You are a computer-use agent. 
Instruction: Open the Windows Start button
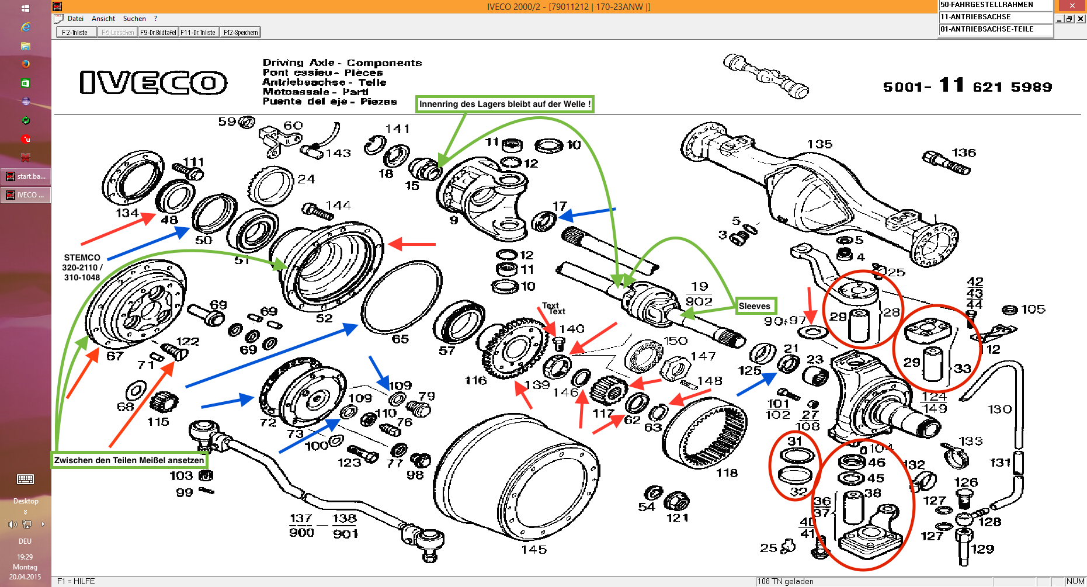25,8
